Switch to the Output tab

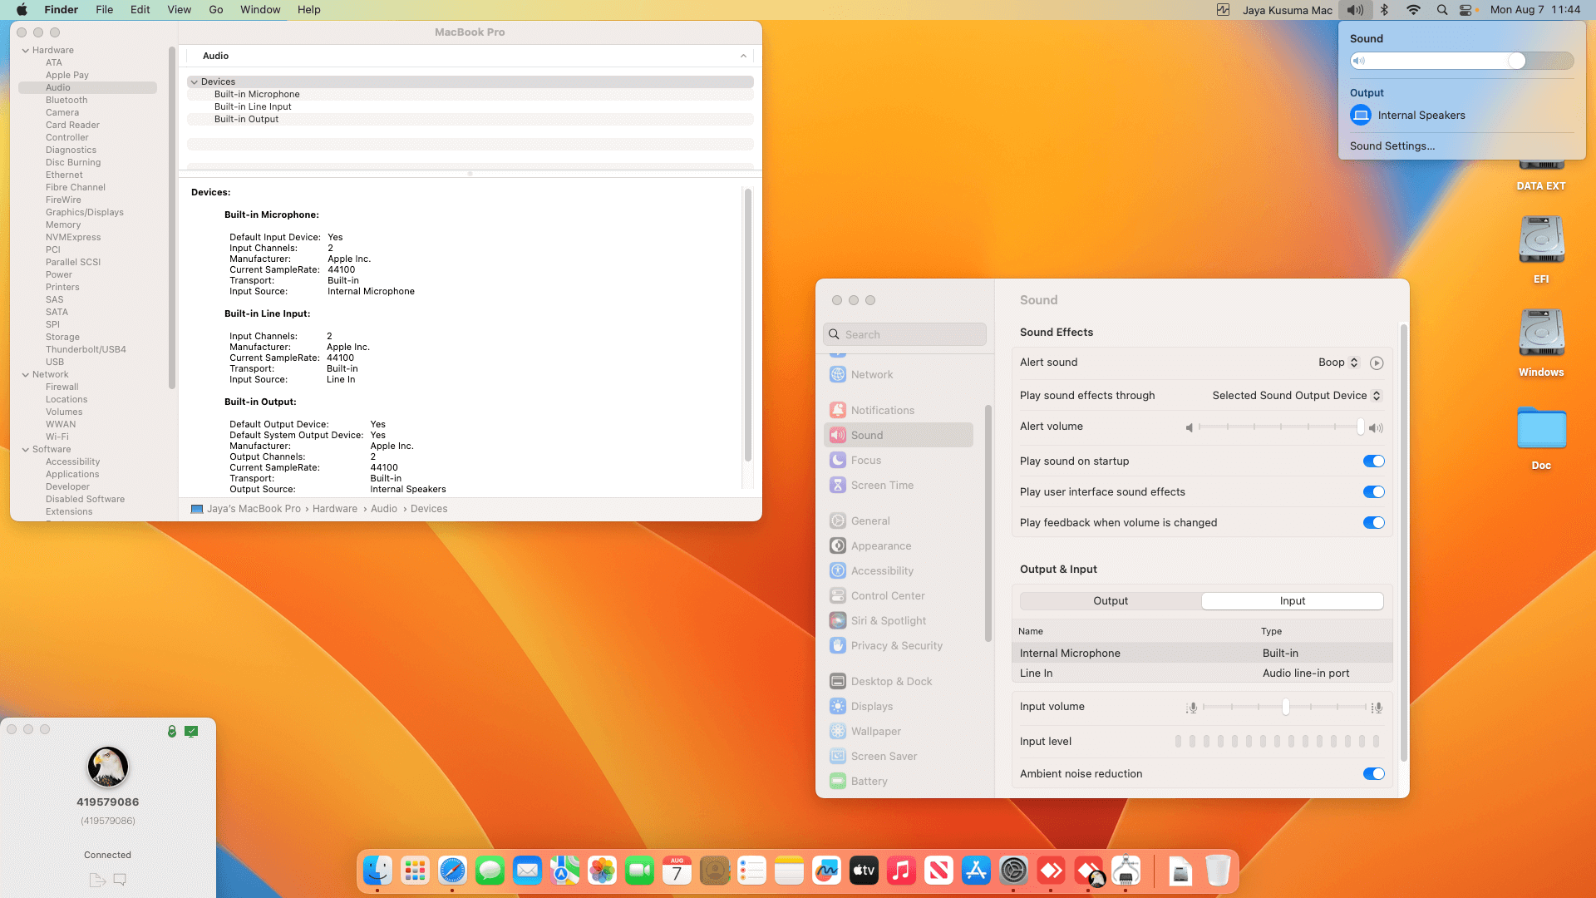tap(1111, 601)
